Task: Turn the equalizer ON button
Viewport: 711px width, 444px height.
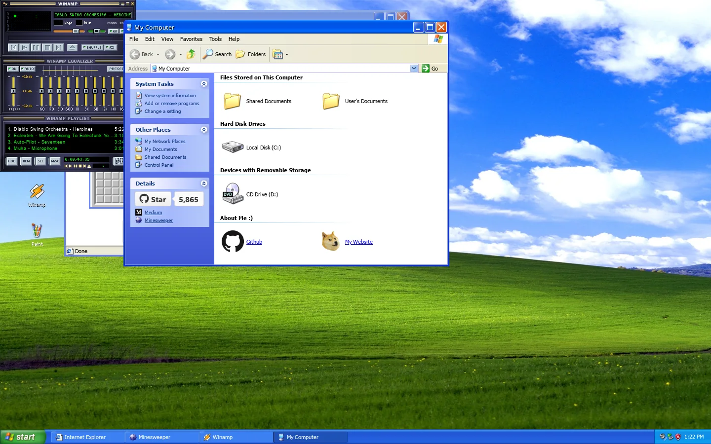Action: [13, 69]
